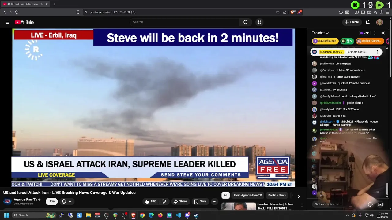
Task: Open more actions ellipsis below video
Action: tap(214, 201)
